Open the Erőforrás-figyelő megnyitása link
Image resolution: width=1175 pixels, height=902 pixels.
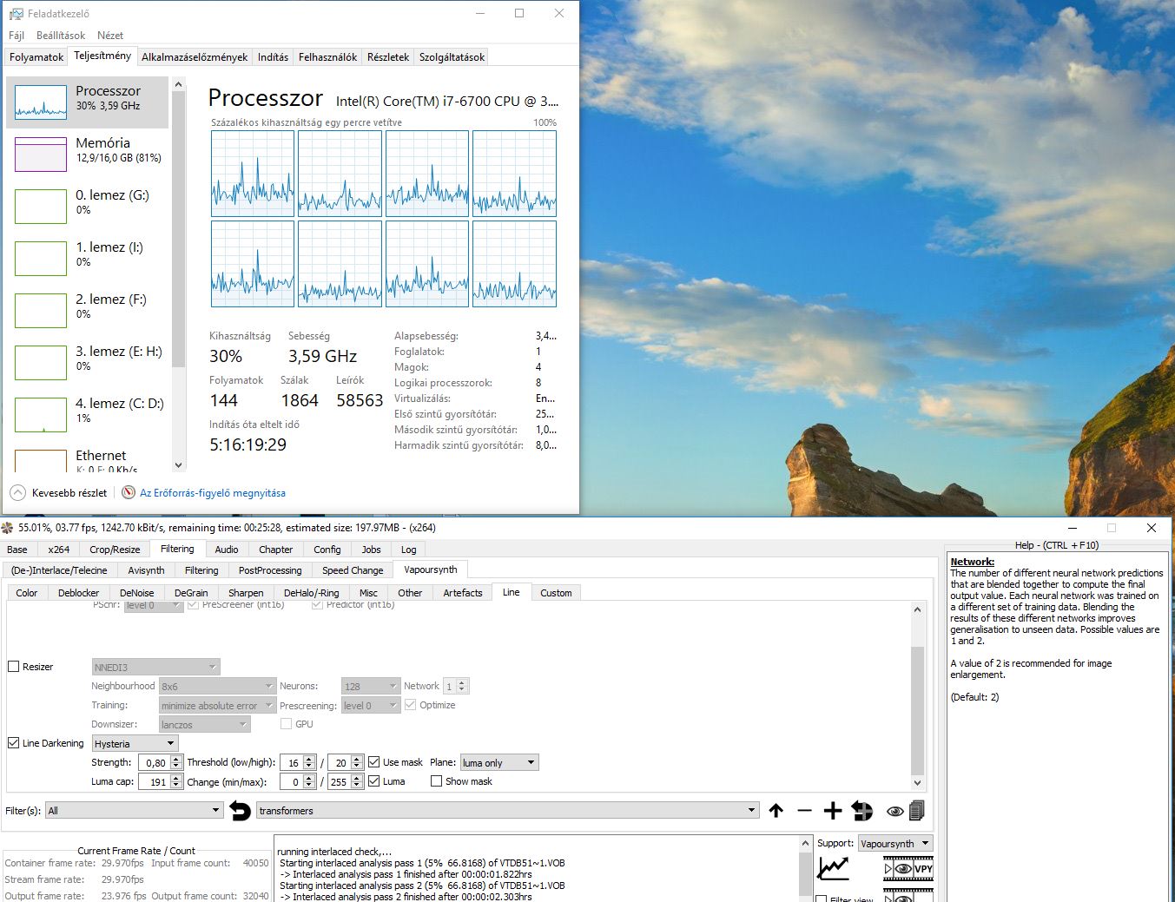click(x=213, y=493)
